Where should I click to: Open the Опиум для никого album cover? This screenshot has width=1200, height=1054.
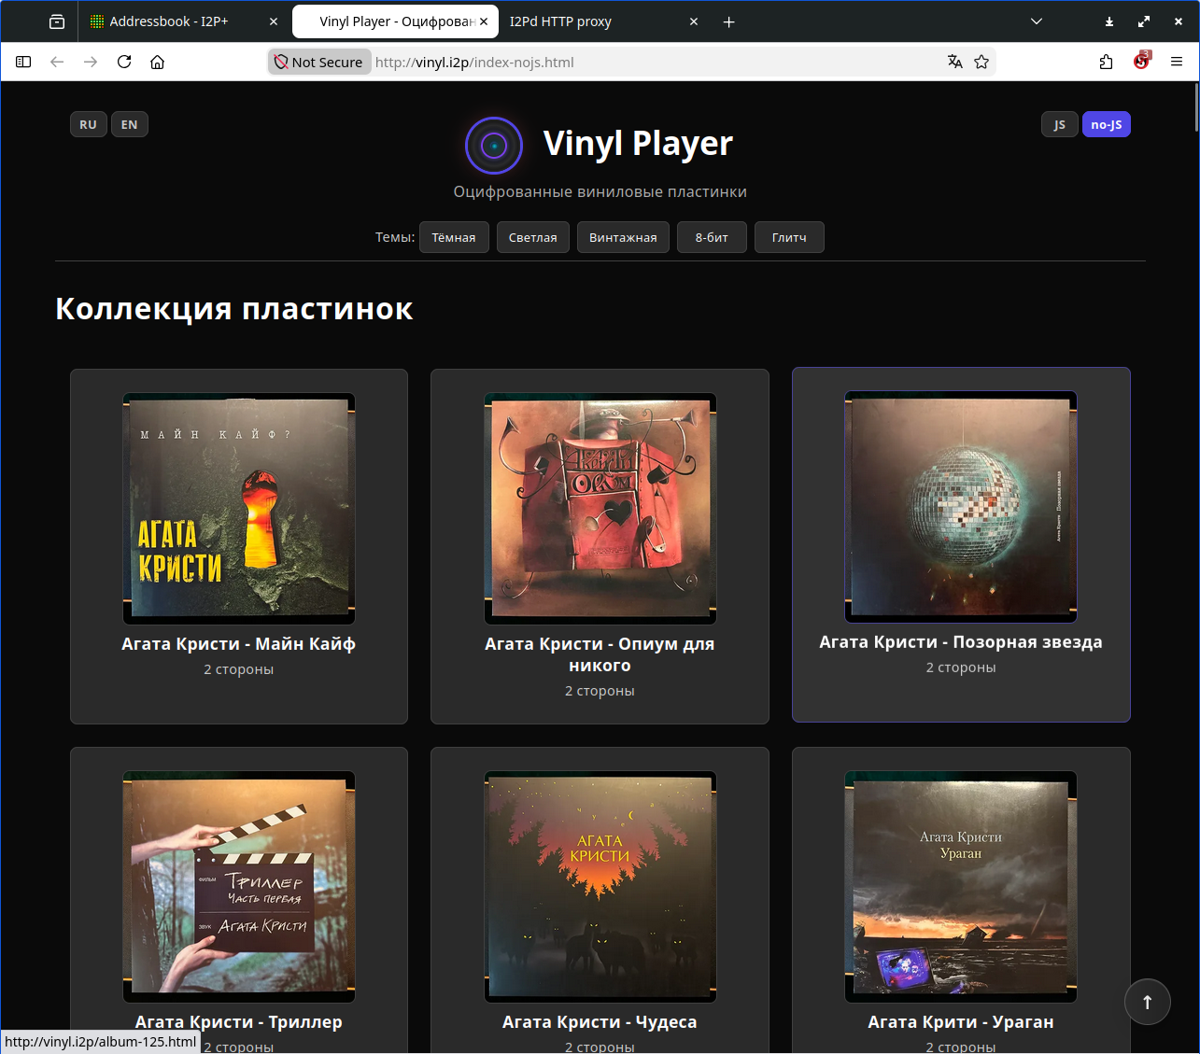(x=600, y=508)
